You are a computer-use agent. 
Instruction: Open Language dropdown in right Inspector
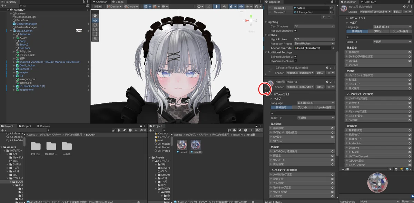click(392, 27)
